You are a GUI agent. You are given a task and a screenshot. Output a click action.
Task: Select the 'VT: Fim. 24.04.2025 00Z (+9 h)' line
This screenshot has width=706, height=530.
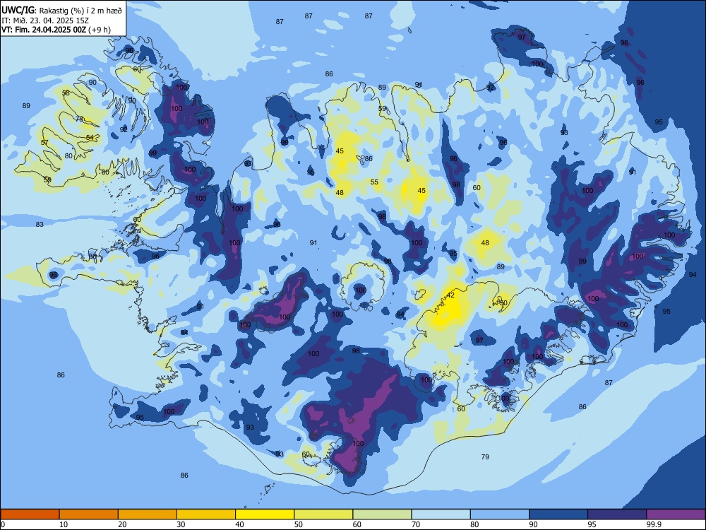pos(56,30)
